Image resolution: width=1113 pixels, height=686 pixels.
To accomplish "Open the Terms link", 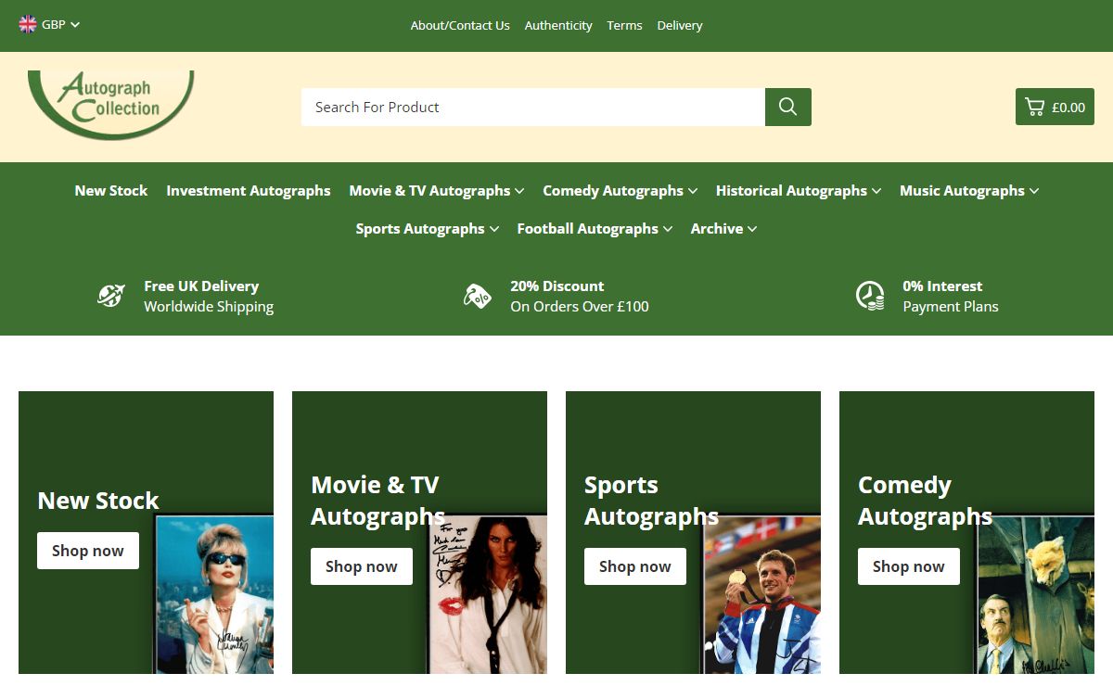I will click(x=624, y=25).
